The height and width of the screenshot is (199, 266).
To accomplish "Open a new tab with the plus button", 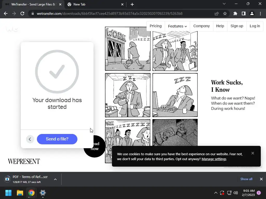I will pyautogui.click(x=132, y=4).
